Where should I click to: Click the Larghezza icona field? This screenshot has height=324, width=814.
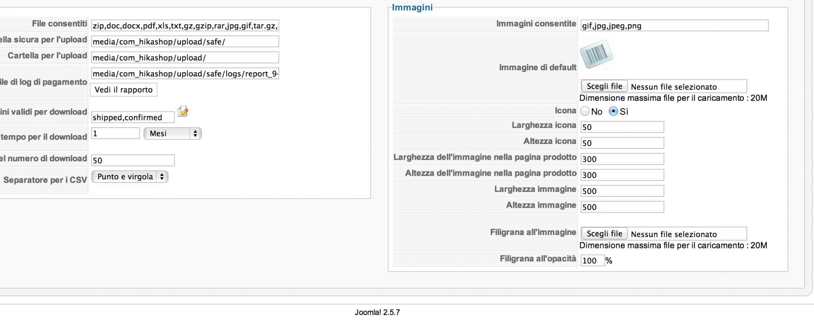tap(622, 127)
